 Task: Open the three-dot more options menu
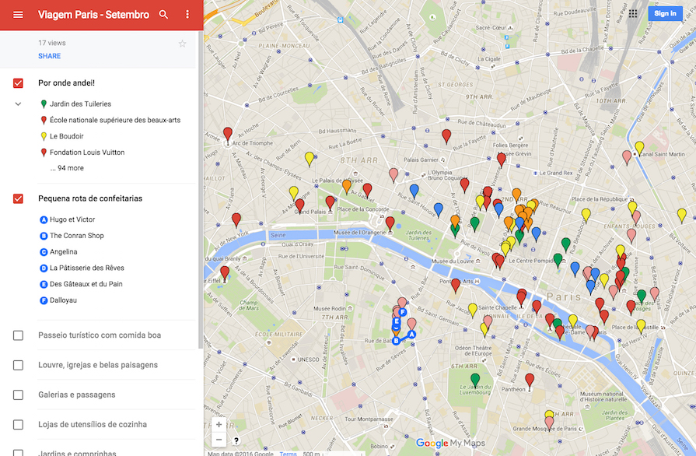click(187, 15)
